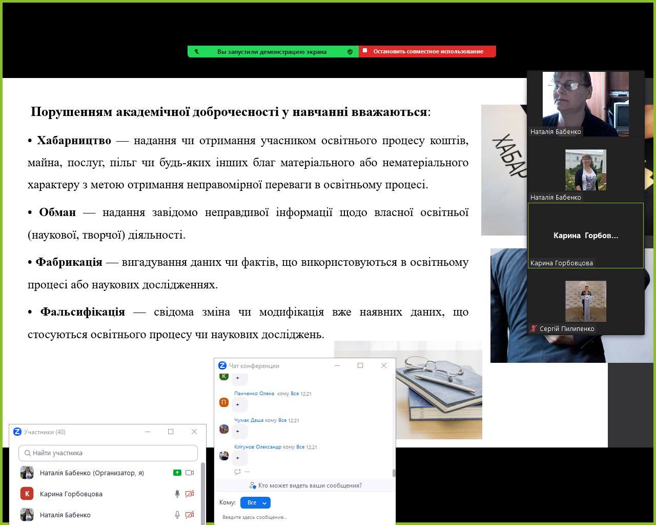Click the reply icon under the last message
The height and width of the screenshot is (525, 656).
pos(237,472)
